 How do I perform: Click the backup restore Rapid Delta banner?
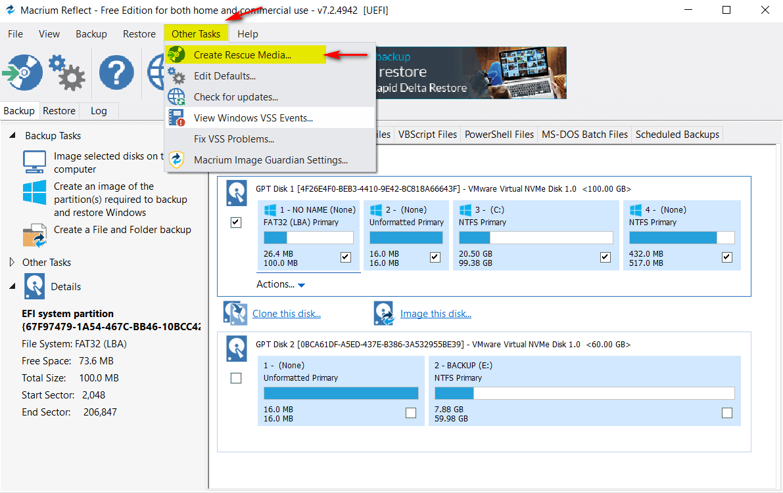coord(471,73)
